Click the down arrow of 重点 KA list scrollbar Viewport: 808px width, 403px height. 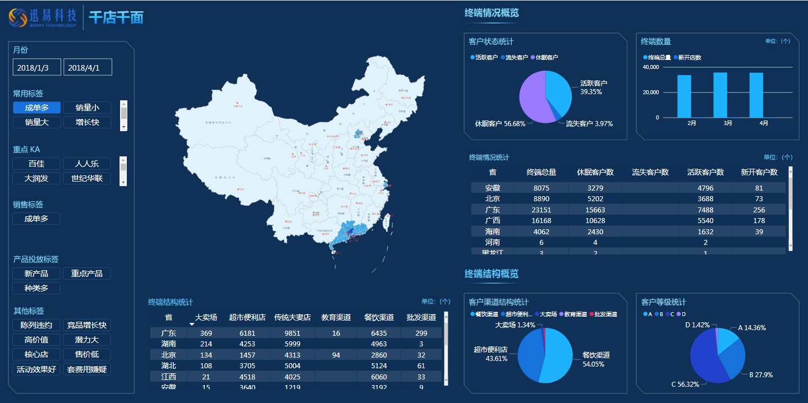pyautogui.click(x=123, y=182)
